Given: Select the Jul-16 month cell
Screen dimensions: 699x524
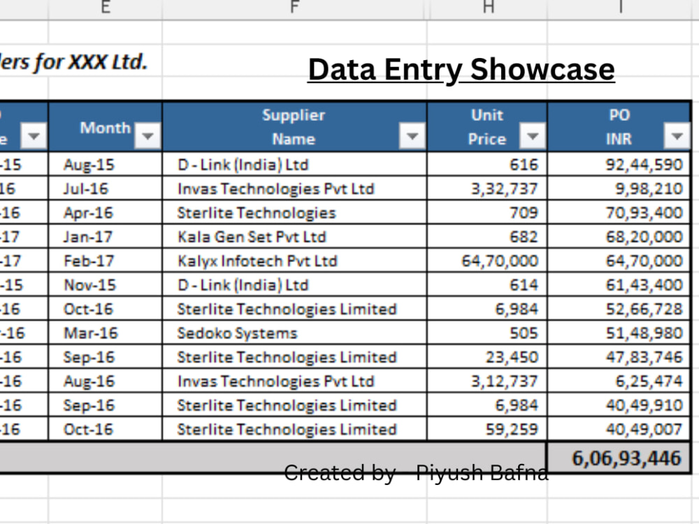Looking at the screenshot, I should point(106,189).
